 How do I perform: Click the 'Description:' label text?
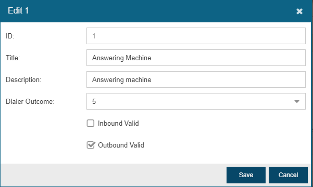coord(23,79)
